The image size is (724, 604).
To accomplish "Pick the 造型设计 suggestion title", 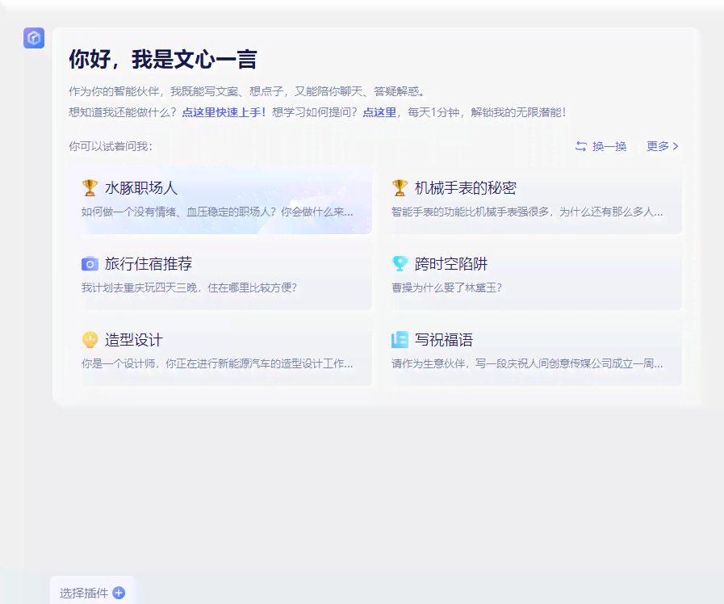I will [x=134, y=340].
